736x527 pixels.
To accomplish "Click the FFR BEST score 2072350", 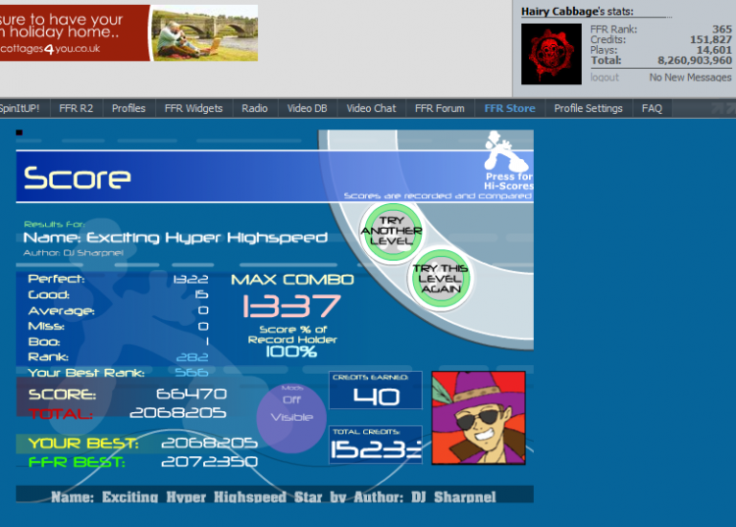I will tap(209, 462).
